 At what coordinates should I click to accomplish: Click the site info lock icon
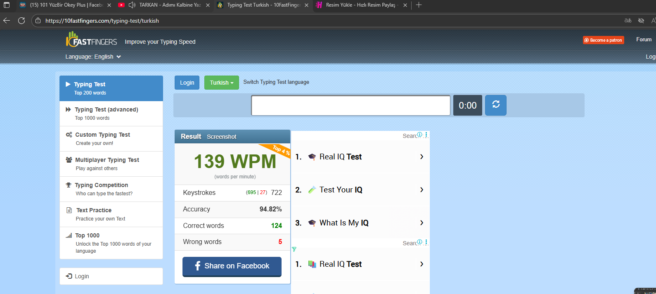tap(38, 21)
